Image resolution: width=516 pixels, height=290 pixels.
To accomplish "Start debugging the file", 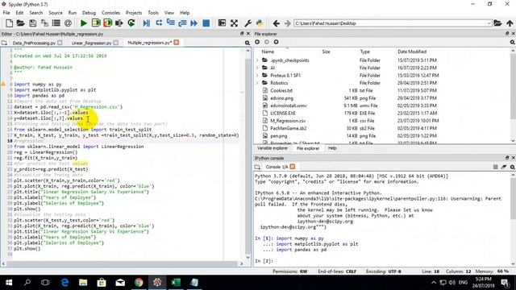I will coord(147,23).
